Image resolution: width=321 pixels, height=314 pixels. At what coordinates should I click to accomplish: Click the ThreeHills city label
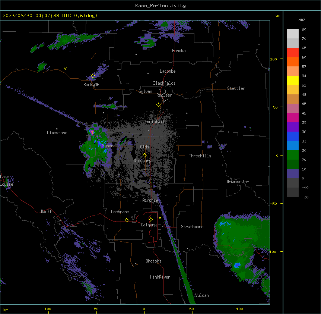click(x=200, y=156)
